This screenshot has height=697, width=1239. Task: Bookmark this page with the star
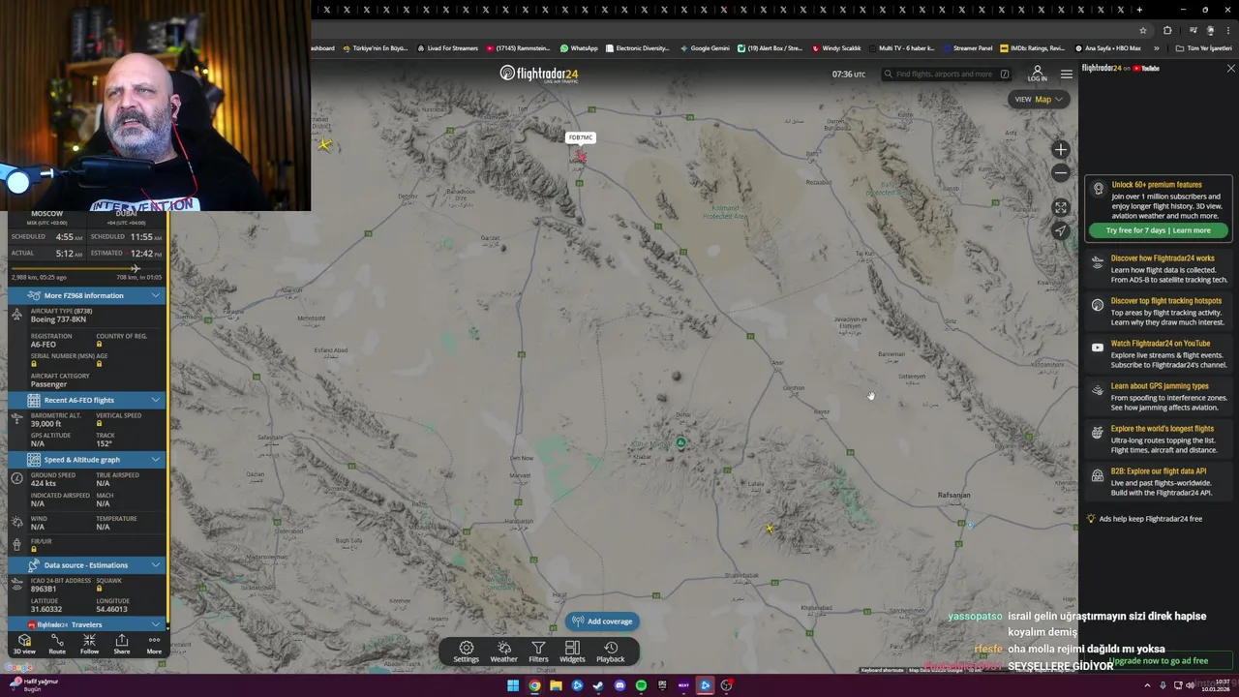[1142, 30]
